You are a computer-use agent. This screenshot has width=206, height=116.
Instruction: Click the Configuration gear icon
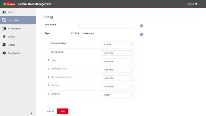pos(4,53)
